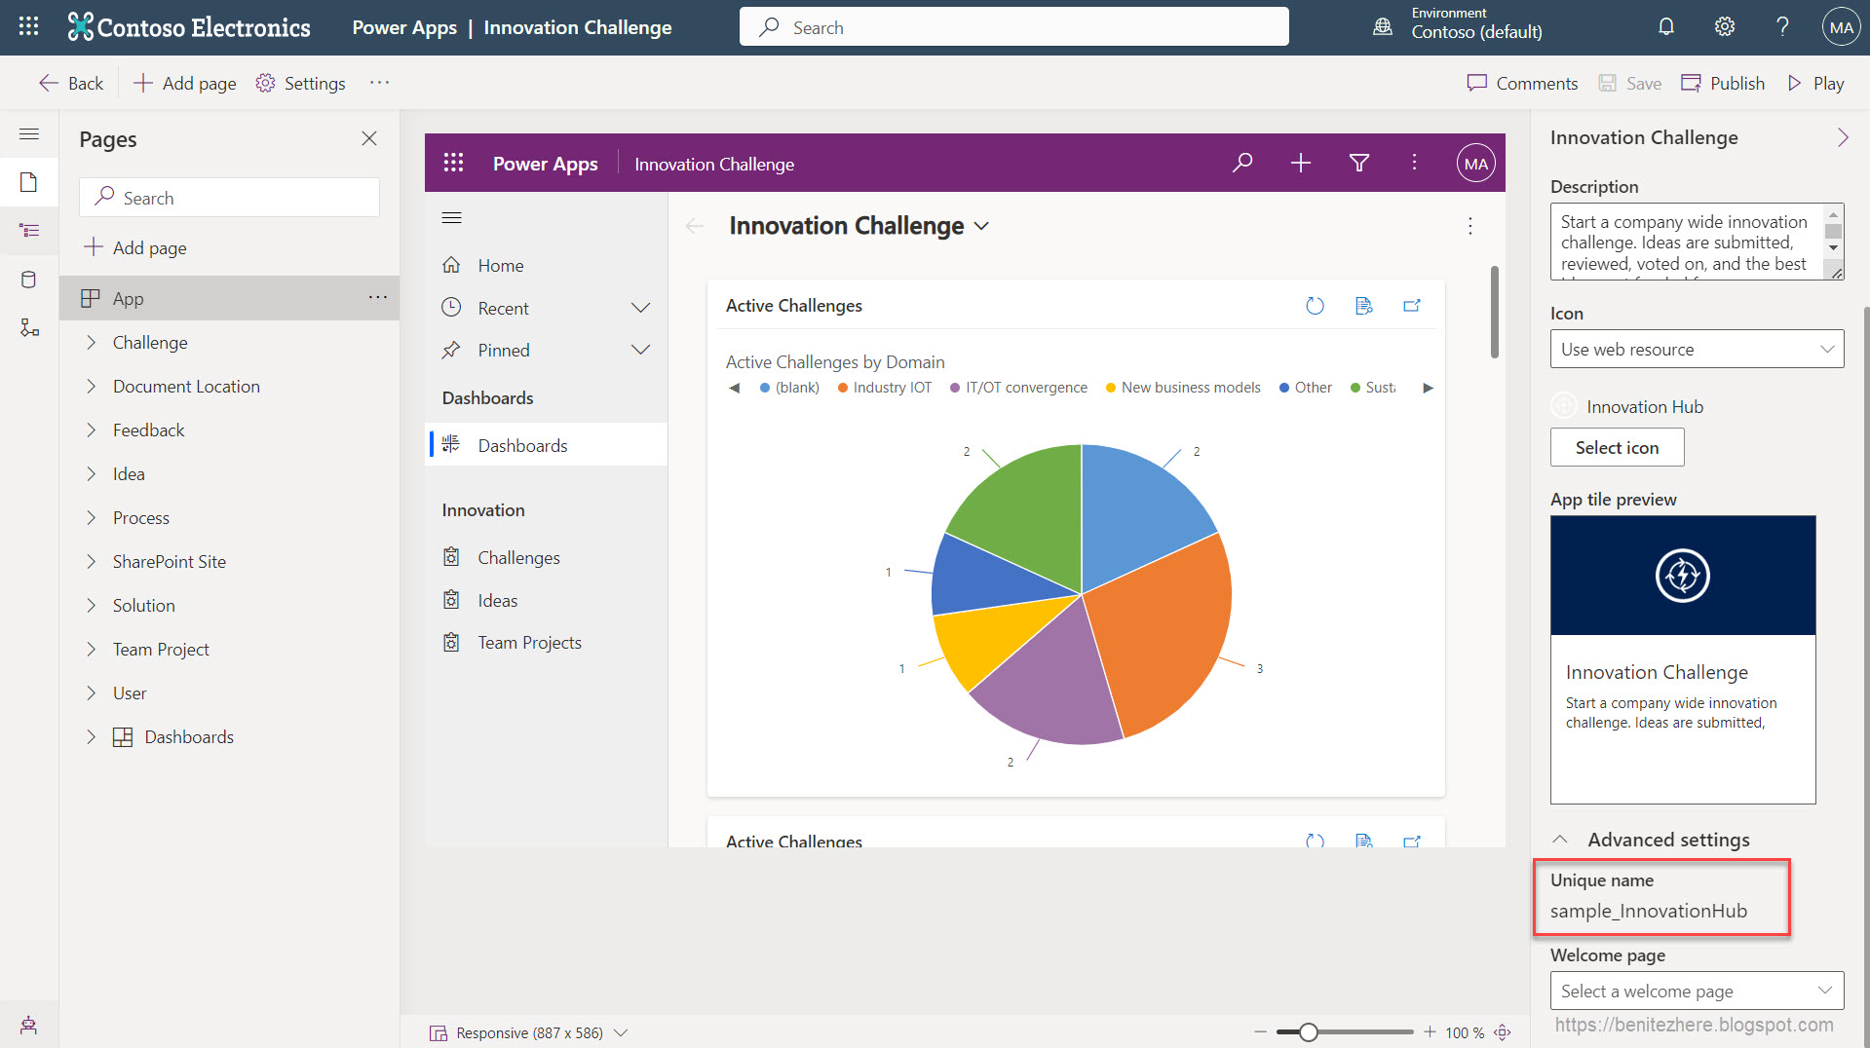Open the header settings gear icon
Screen dimensions: 1870x1048
[1725, 27]
